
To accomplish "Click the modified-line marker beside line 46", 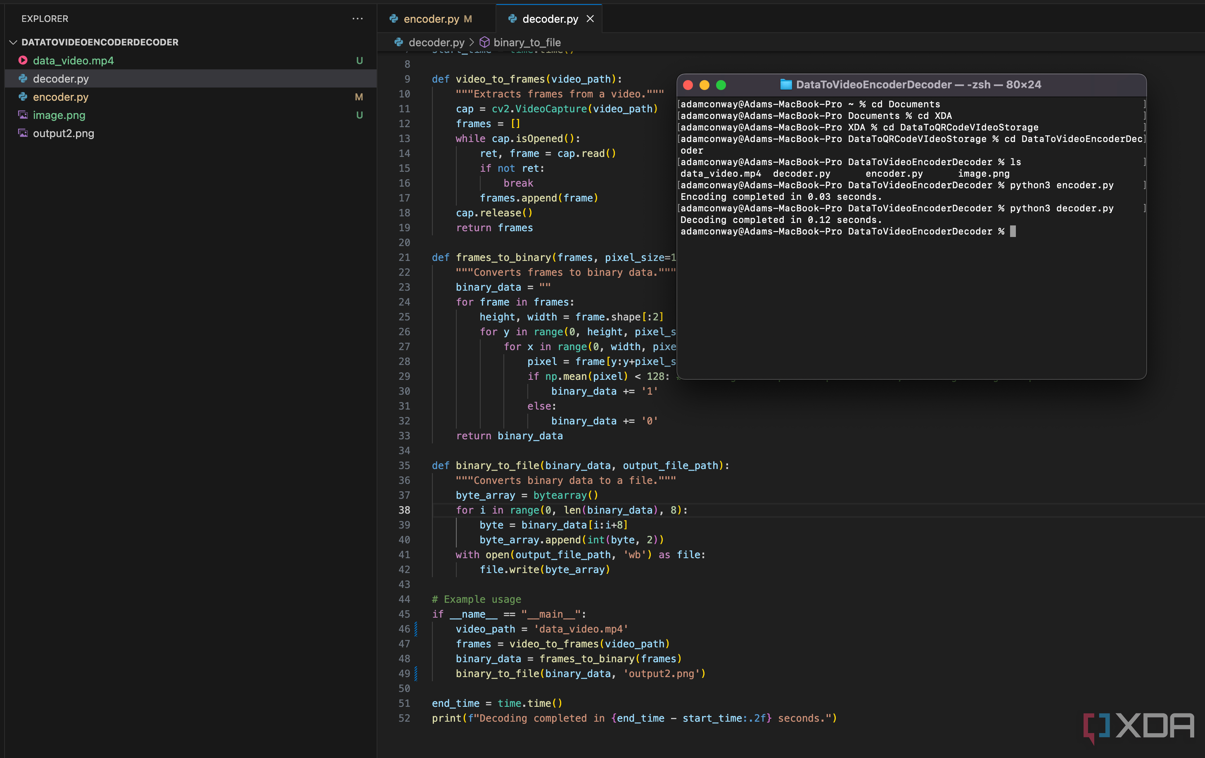I will [416, 629].
